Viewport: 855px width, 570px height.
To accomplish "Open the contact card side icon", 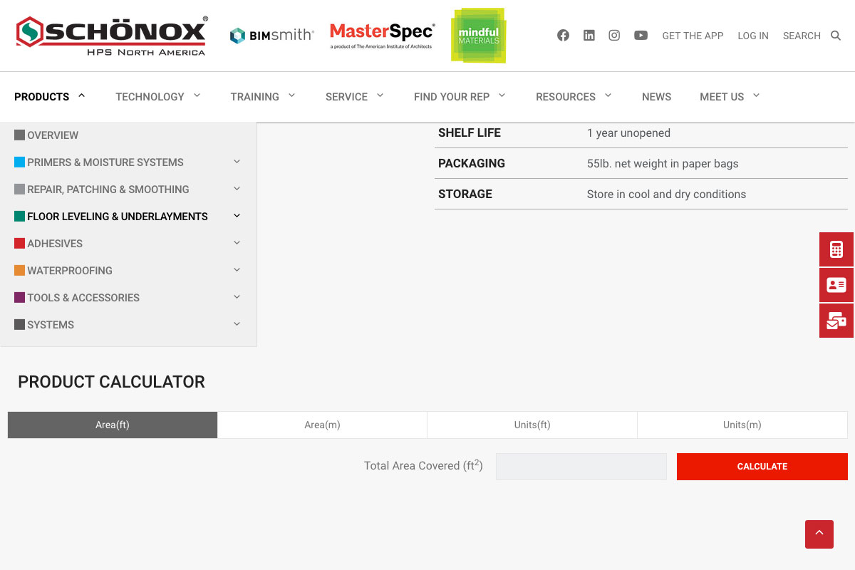I will (x=836, y=285).
